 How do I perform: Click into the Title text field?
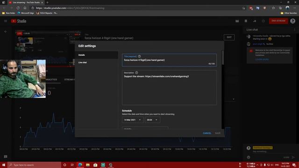[169, 60]
